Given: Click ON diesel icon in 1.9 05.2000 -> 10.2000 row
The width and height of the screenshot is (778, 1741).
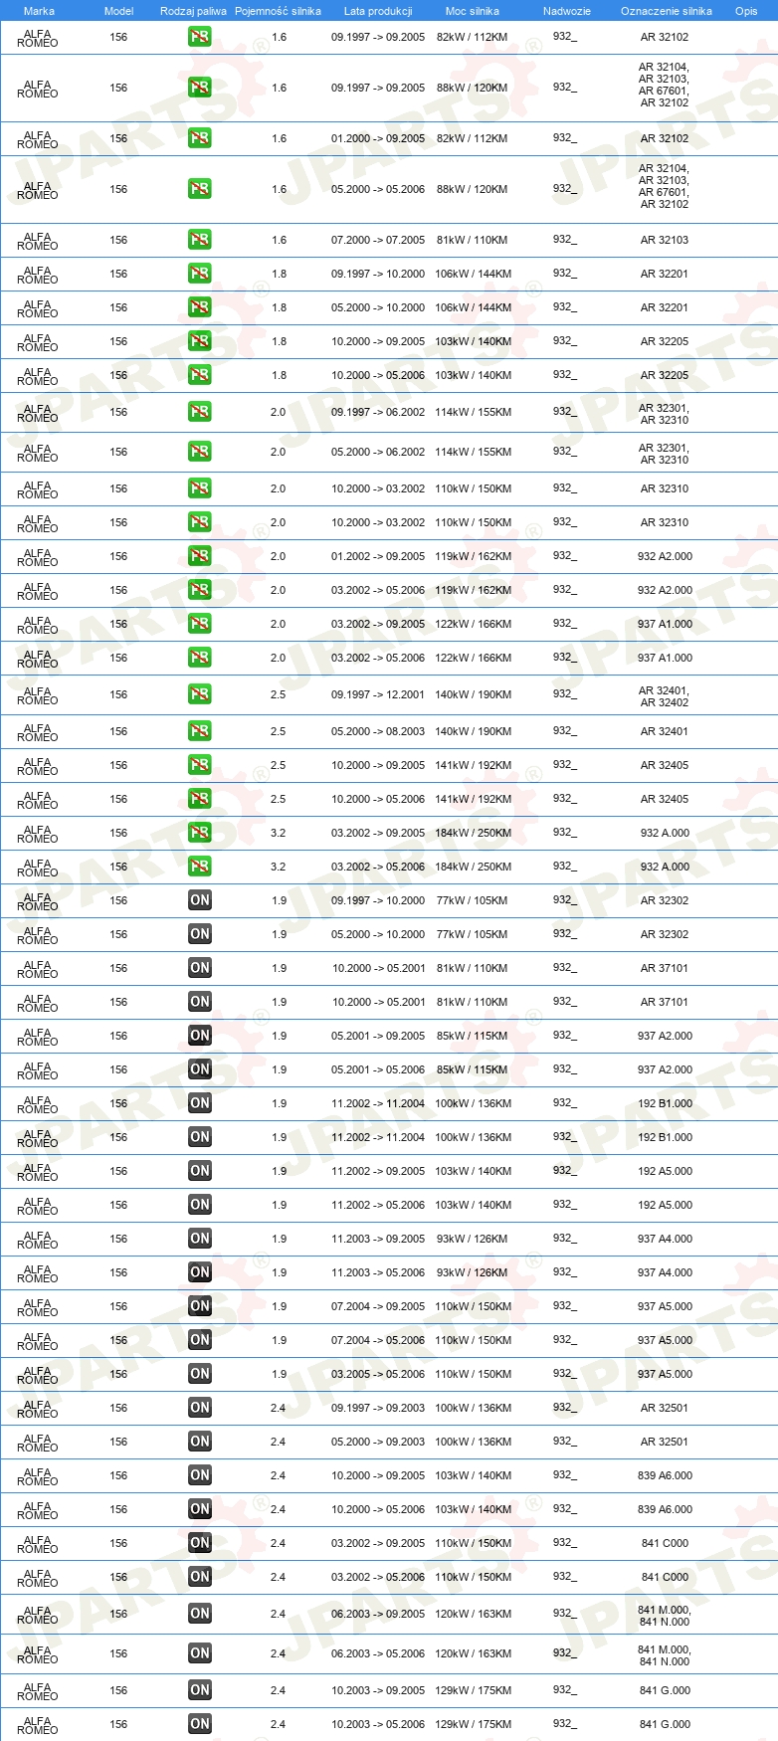Looking at the screenshot, I should coord(200,934).
